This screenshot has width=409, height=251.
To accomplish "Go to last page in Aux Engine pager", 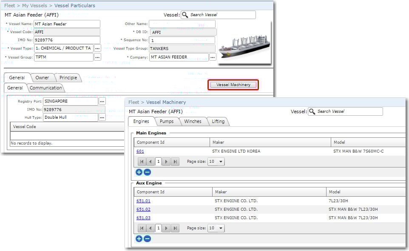I will 175,228.
